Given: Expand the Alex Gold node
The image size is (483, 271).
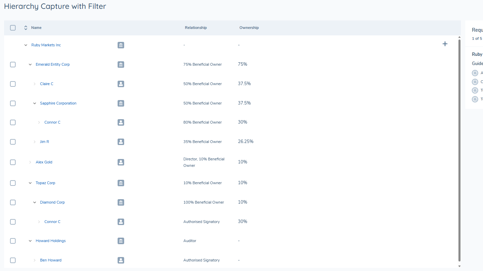Looking at the screenshot, I should (x=30, y=162).
